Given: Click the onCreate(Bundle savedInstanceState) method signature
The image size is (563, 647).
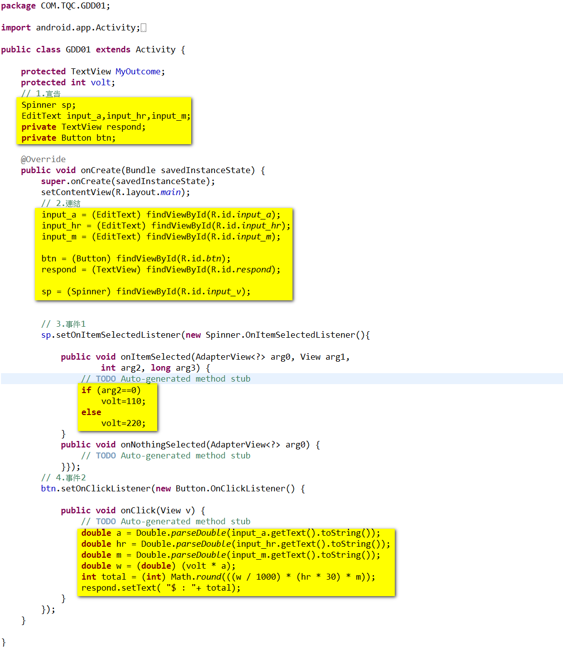Looking at the screenshot, I should 143,171.
